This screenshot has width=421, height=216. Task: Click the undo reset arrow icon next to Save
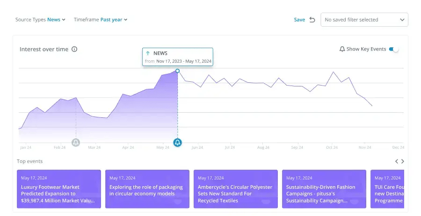click(x=312, y=20)
